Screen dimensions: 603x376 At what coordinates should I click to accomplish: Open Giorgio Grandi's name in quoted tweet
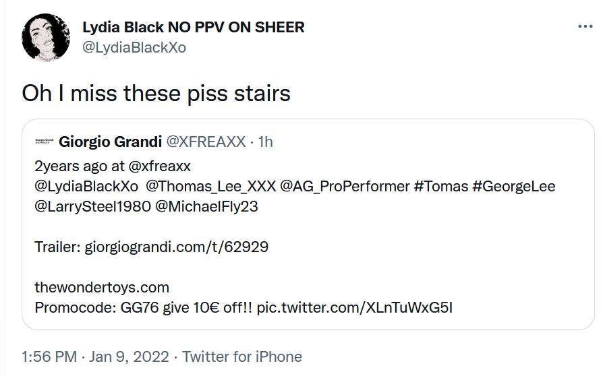(111, 142)
